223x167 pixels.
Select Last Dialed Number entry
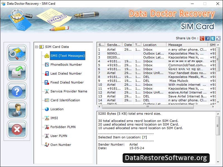[66, 73]
